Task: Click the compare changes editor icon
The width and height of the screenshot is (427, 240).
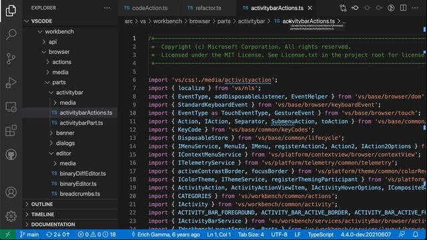Action: (x=343, y=8)
